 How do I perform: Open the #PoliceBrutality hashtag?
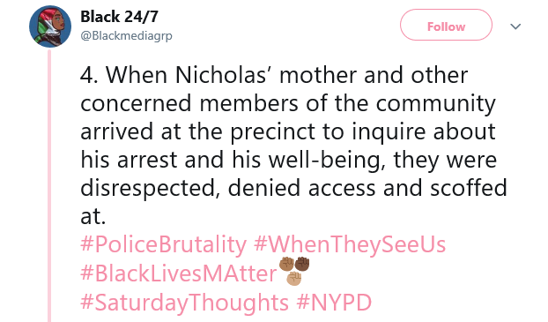[x=163, y=244]
